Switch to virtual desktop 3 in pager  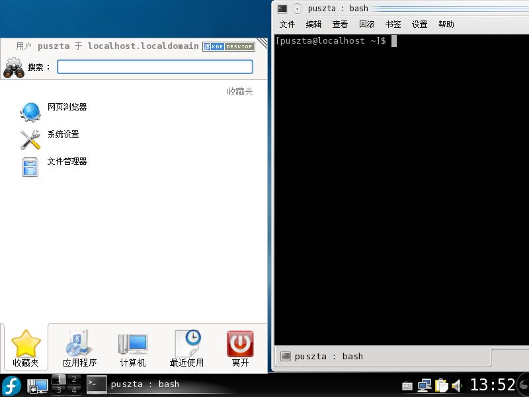click(59, 390)
